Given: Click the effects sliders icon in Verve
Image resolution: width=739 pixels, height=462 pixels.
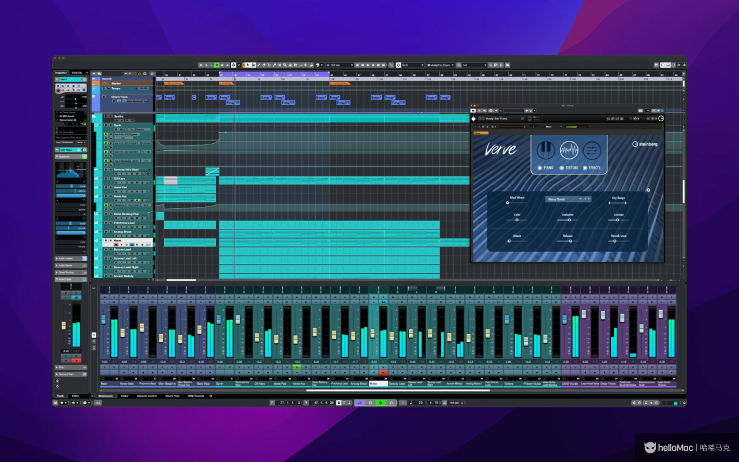Looking at the screenshot, I should pyautogui.click(x=592, y=150).
